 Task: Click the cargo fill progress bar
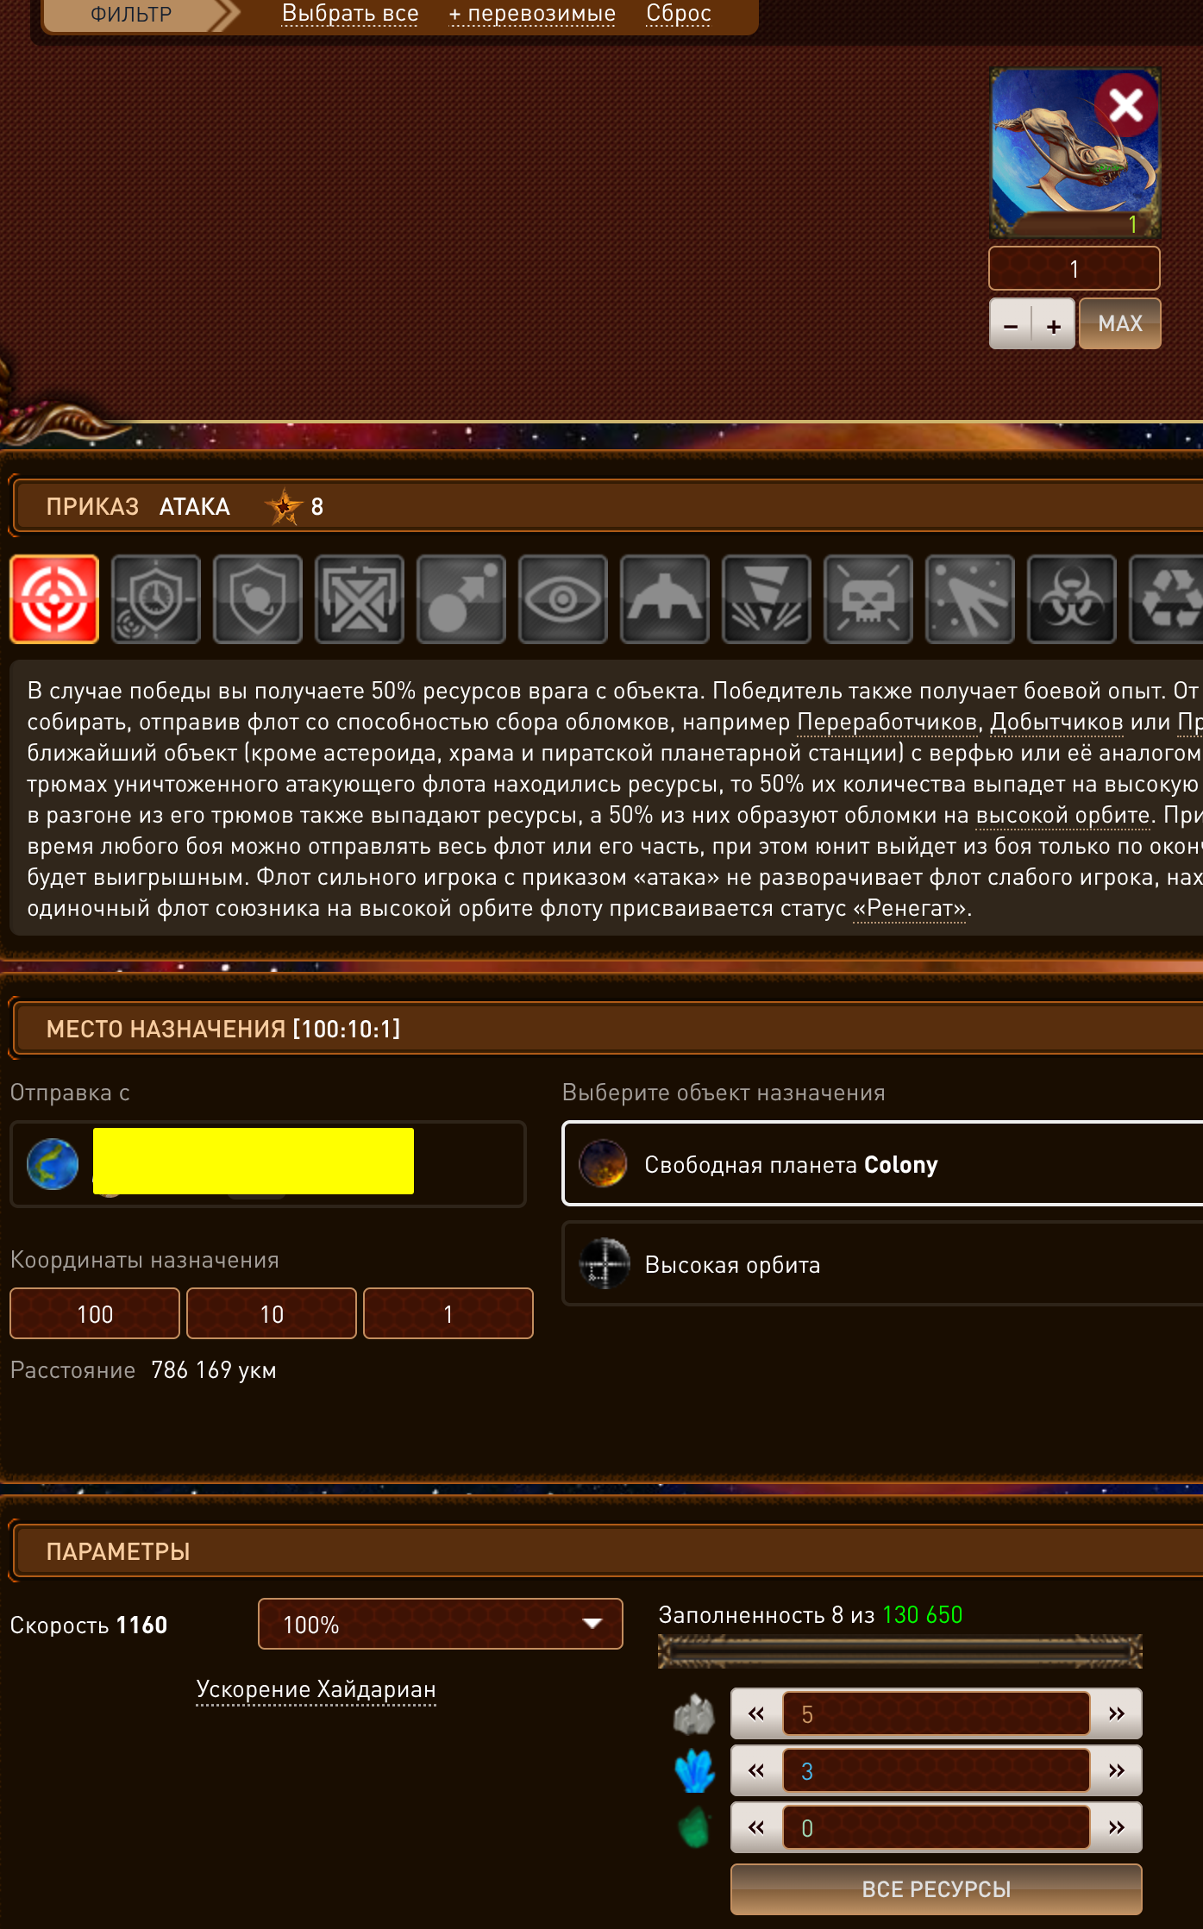899,1650
